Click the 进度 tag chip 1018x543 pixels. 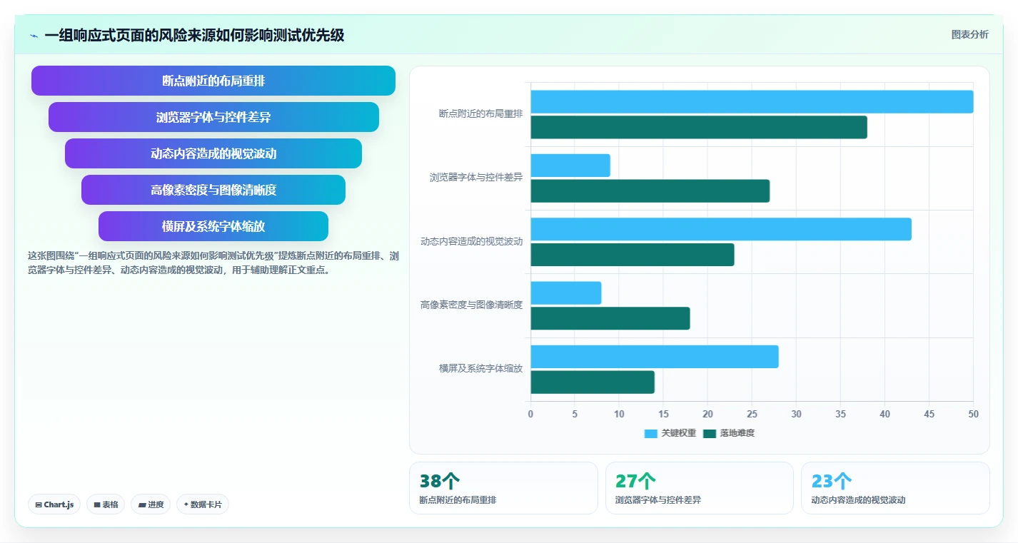[x=151, y=504]
